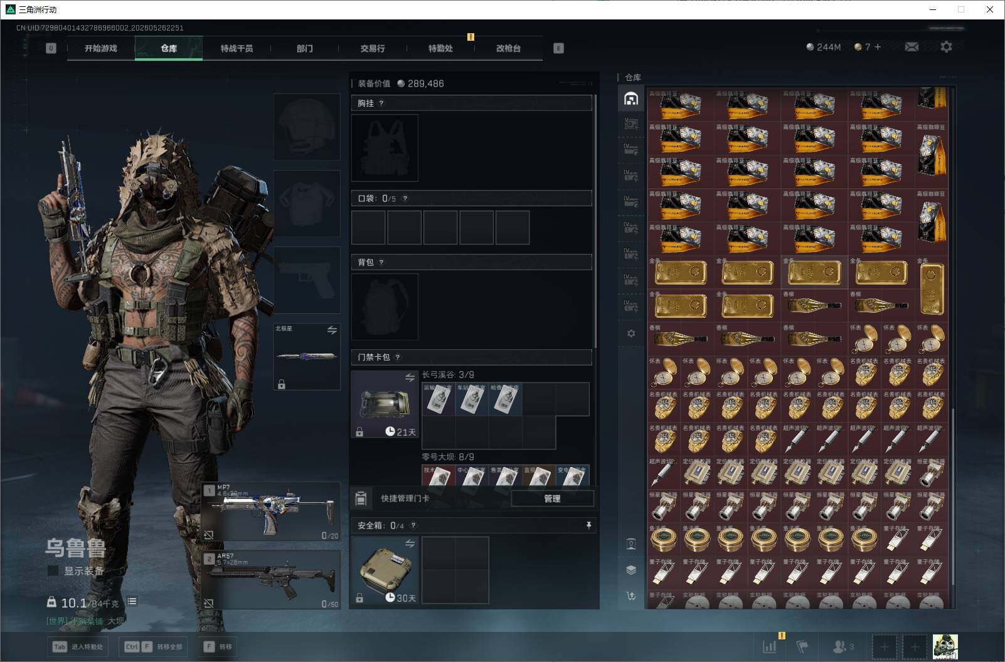1005x662 pixels.
Task: Select the AR57 weapon slot
Action: pyautogui.click(x=271, y=580)
